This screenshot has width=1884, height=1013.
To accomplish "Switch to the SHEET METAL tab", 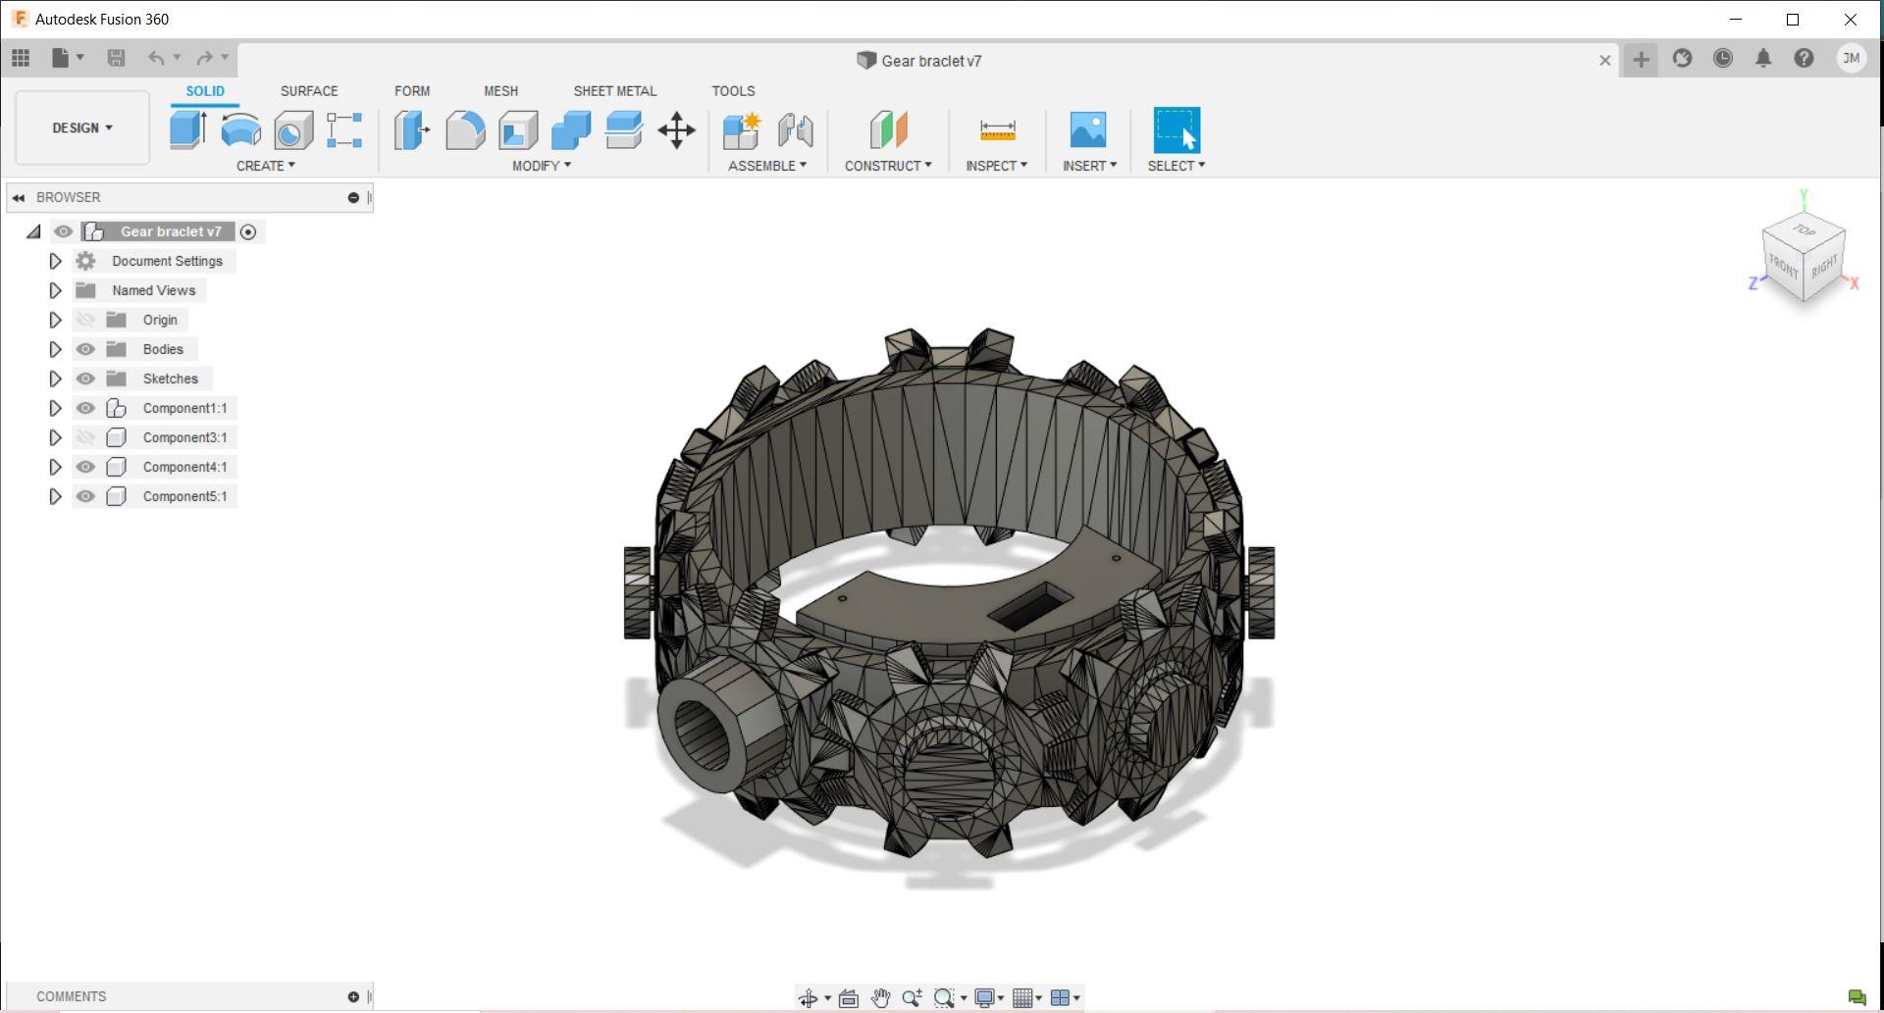I will click(x=615, y=91).
